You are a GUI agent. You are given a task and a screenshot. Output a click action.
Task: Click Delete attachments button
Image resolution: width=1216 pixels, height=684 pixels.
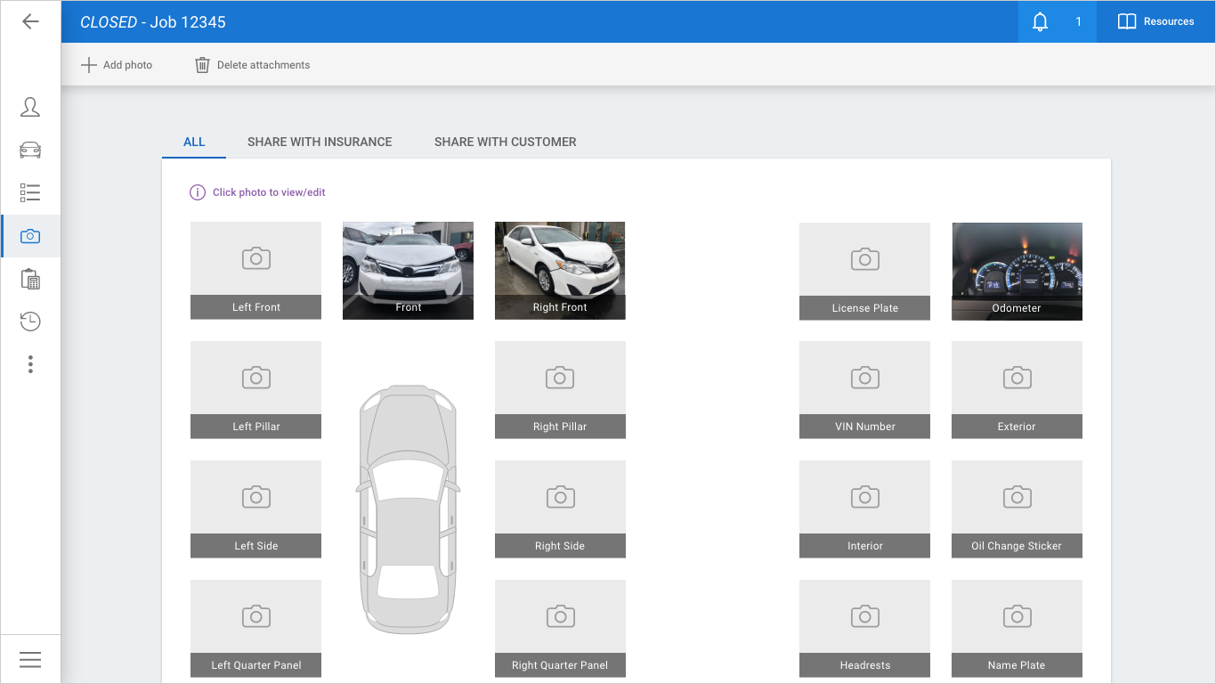click(x=253, y=65)
